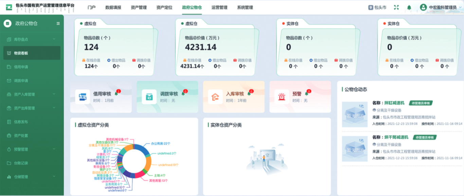Collapse sidebar using the hamburger menu icon
Screen dimensions: 464x196
pos(58,24)
